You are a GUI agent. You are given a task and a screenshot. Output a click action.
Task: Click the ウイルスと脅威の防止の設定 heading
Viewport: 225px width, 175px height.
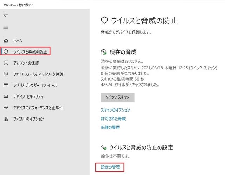141,147
